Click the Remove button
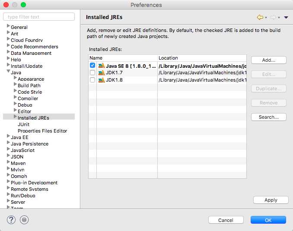The image size is (293, 231). pos(269,103)
